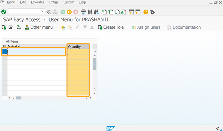Click the red Cancel icon
This screenshot has height=131, width=223.
click(76, 12)
